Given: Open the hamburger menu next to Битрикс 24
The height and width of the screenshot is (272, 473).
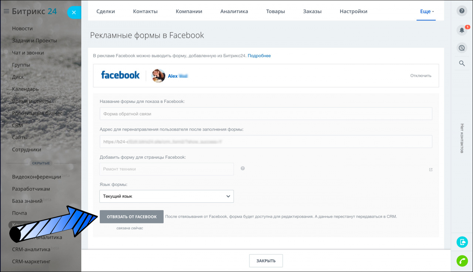Looking at the screenshot, I should pos(6,11).
